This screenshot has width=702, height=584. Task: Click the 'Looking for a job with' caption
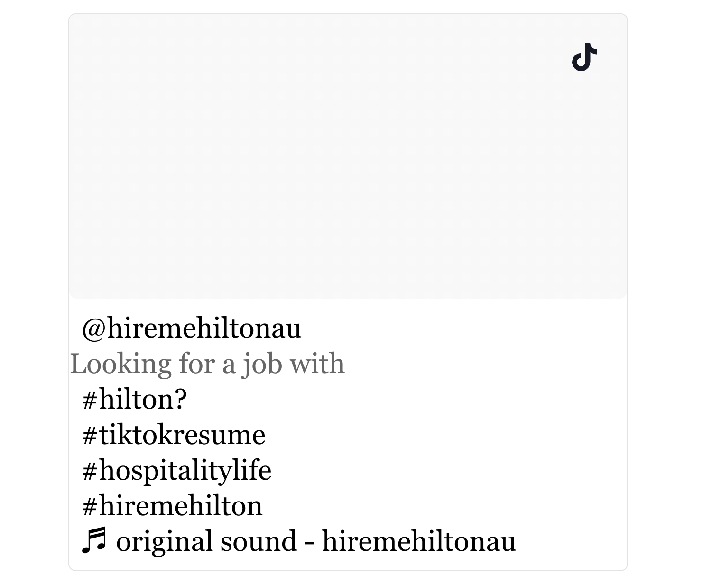coord(207,364)
